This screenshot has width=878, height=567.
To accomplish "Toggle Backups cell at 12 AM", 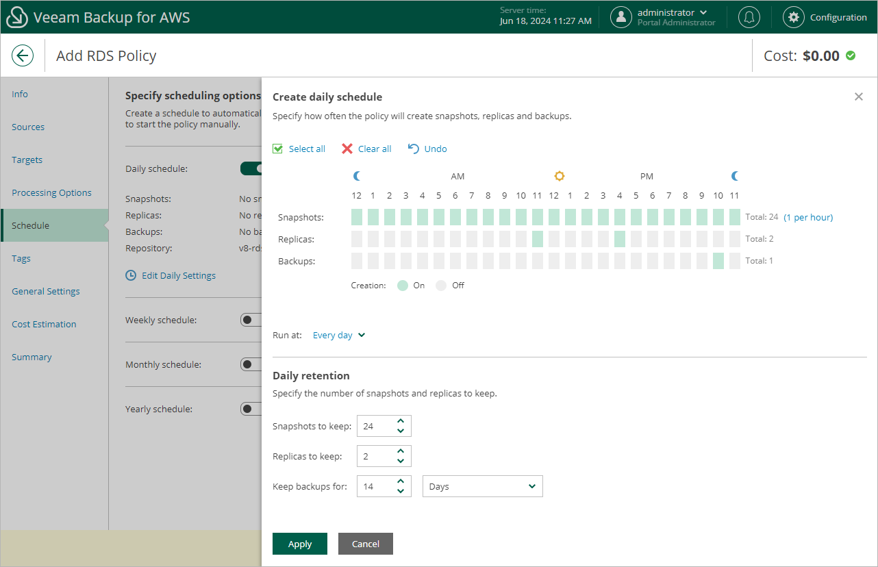I will (357, 261).
